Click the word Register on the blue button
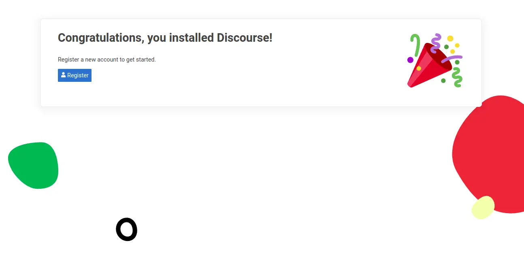Image resolution: width=524 pixels, height=256 pixels. point(78,75)
